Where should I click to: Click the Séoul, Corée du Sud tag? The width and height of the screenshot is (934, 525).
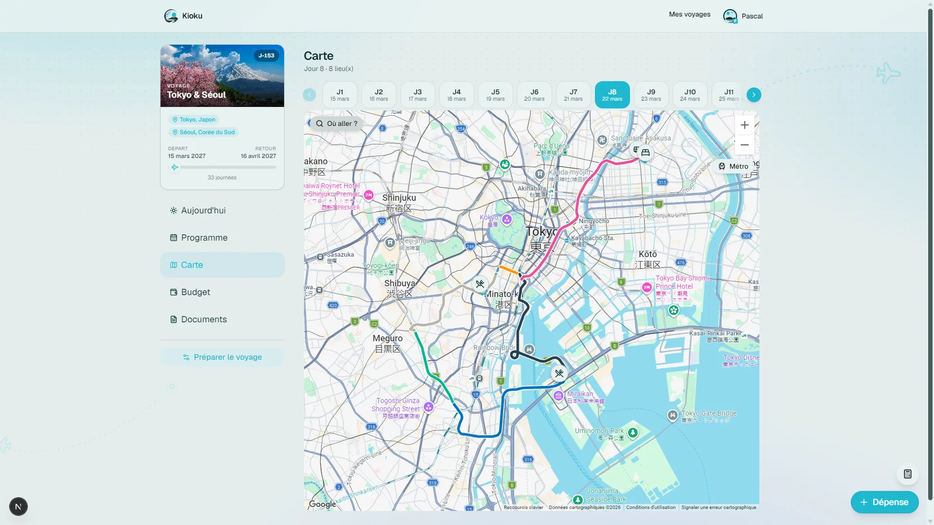pyautogui.click(x=203, y=132)
